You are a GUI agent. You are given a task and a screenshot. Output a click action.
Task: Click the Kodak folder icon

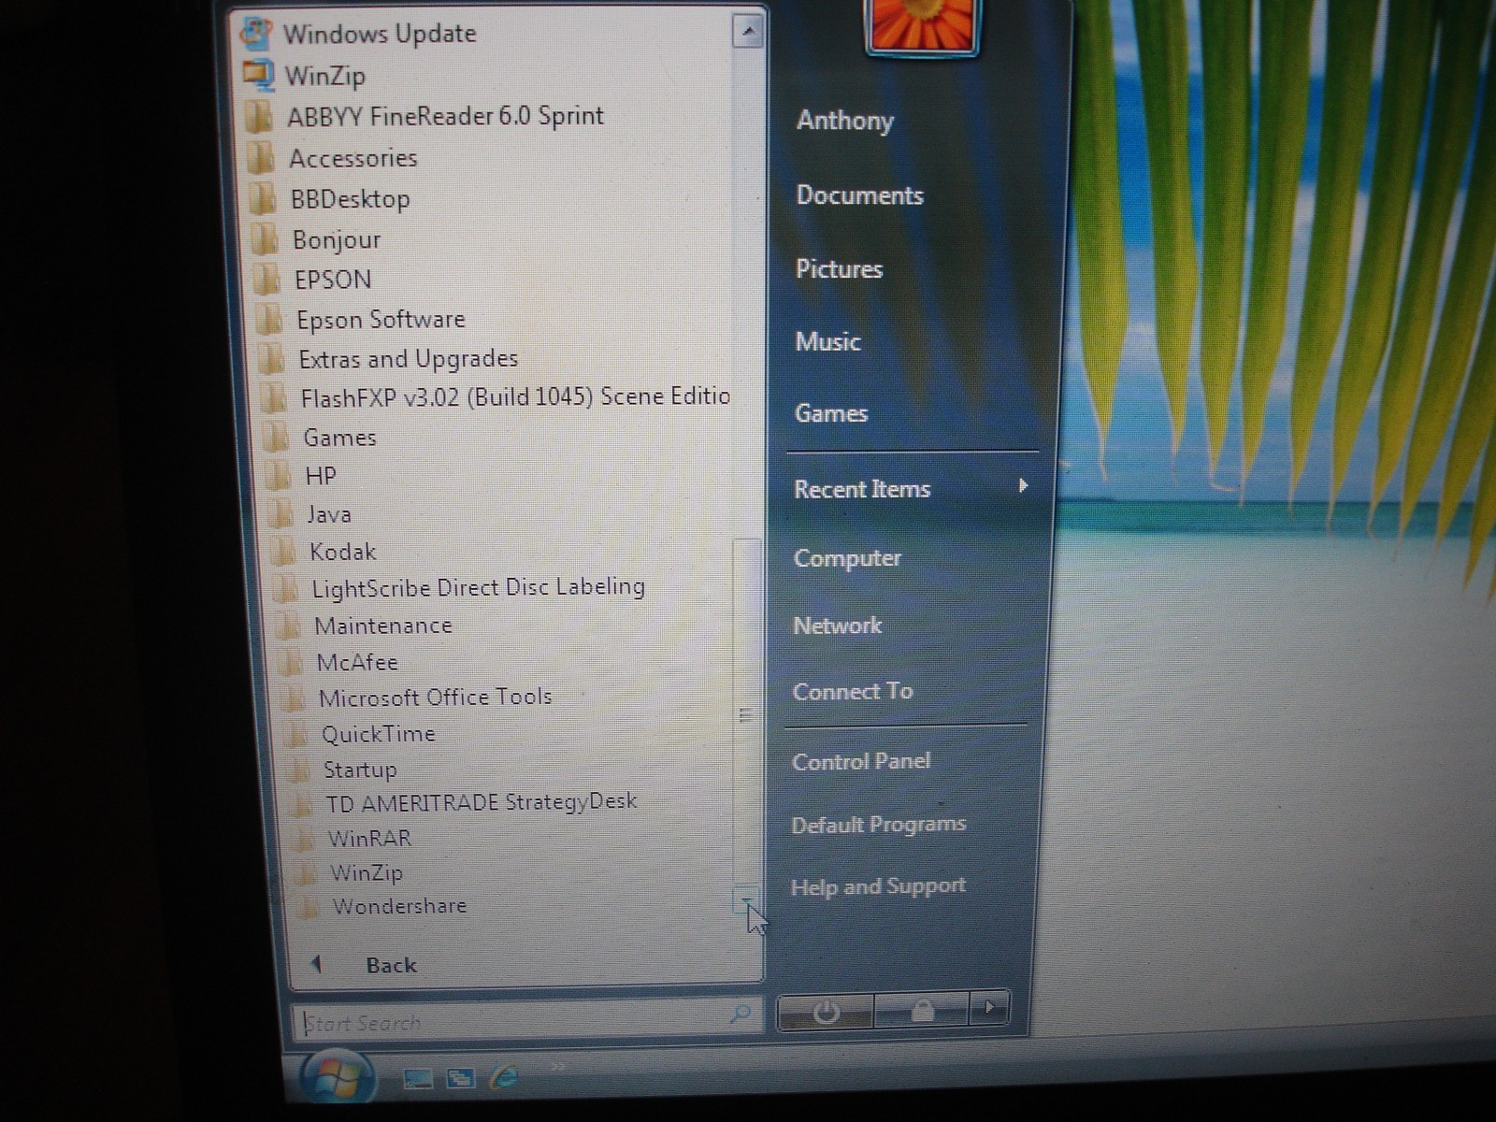(281, 552)
